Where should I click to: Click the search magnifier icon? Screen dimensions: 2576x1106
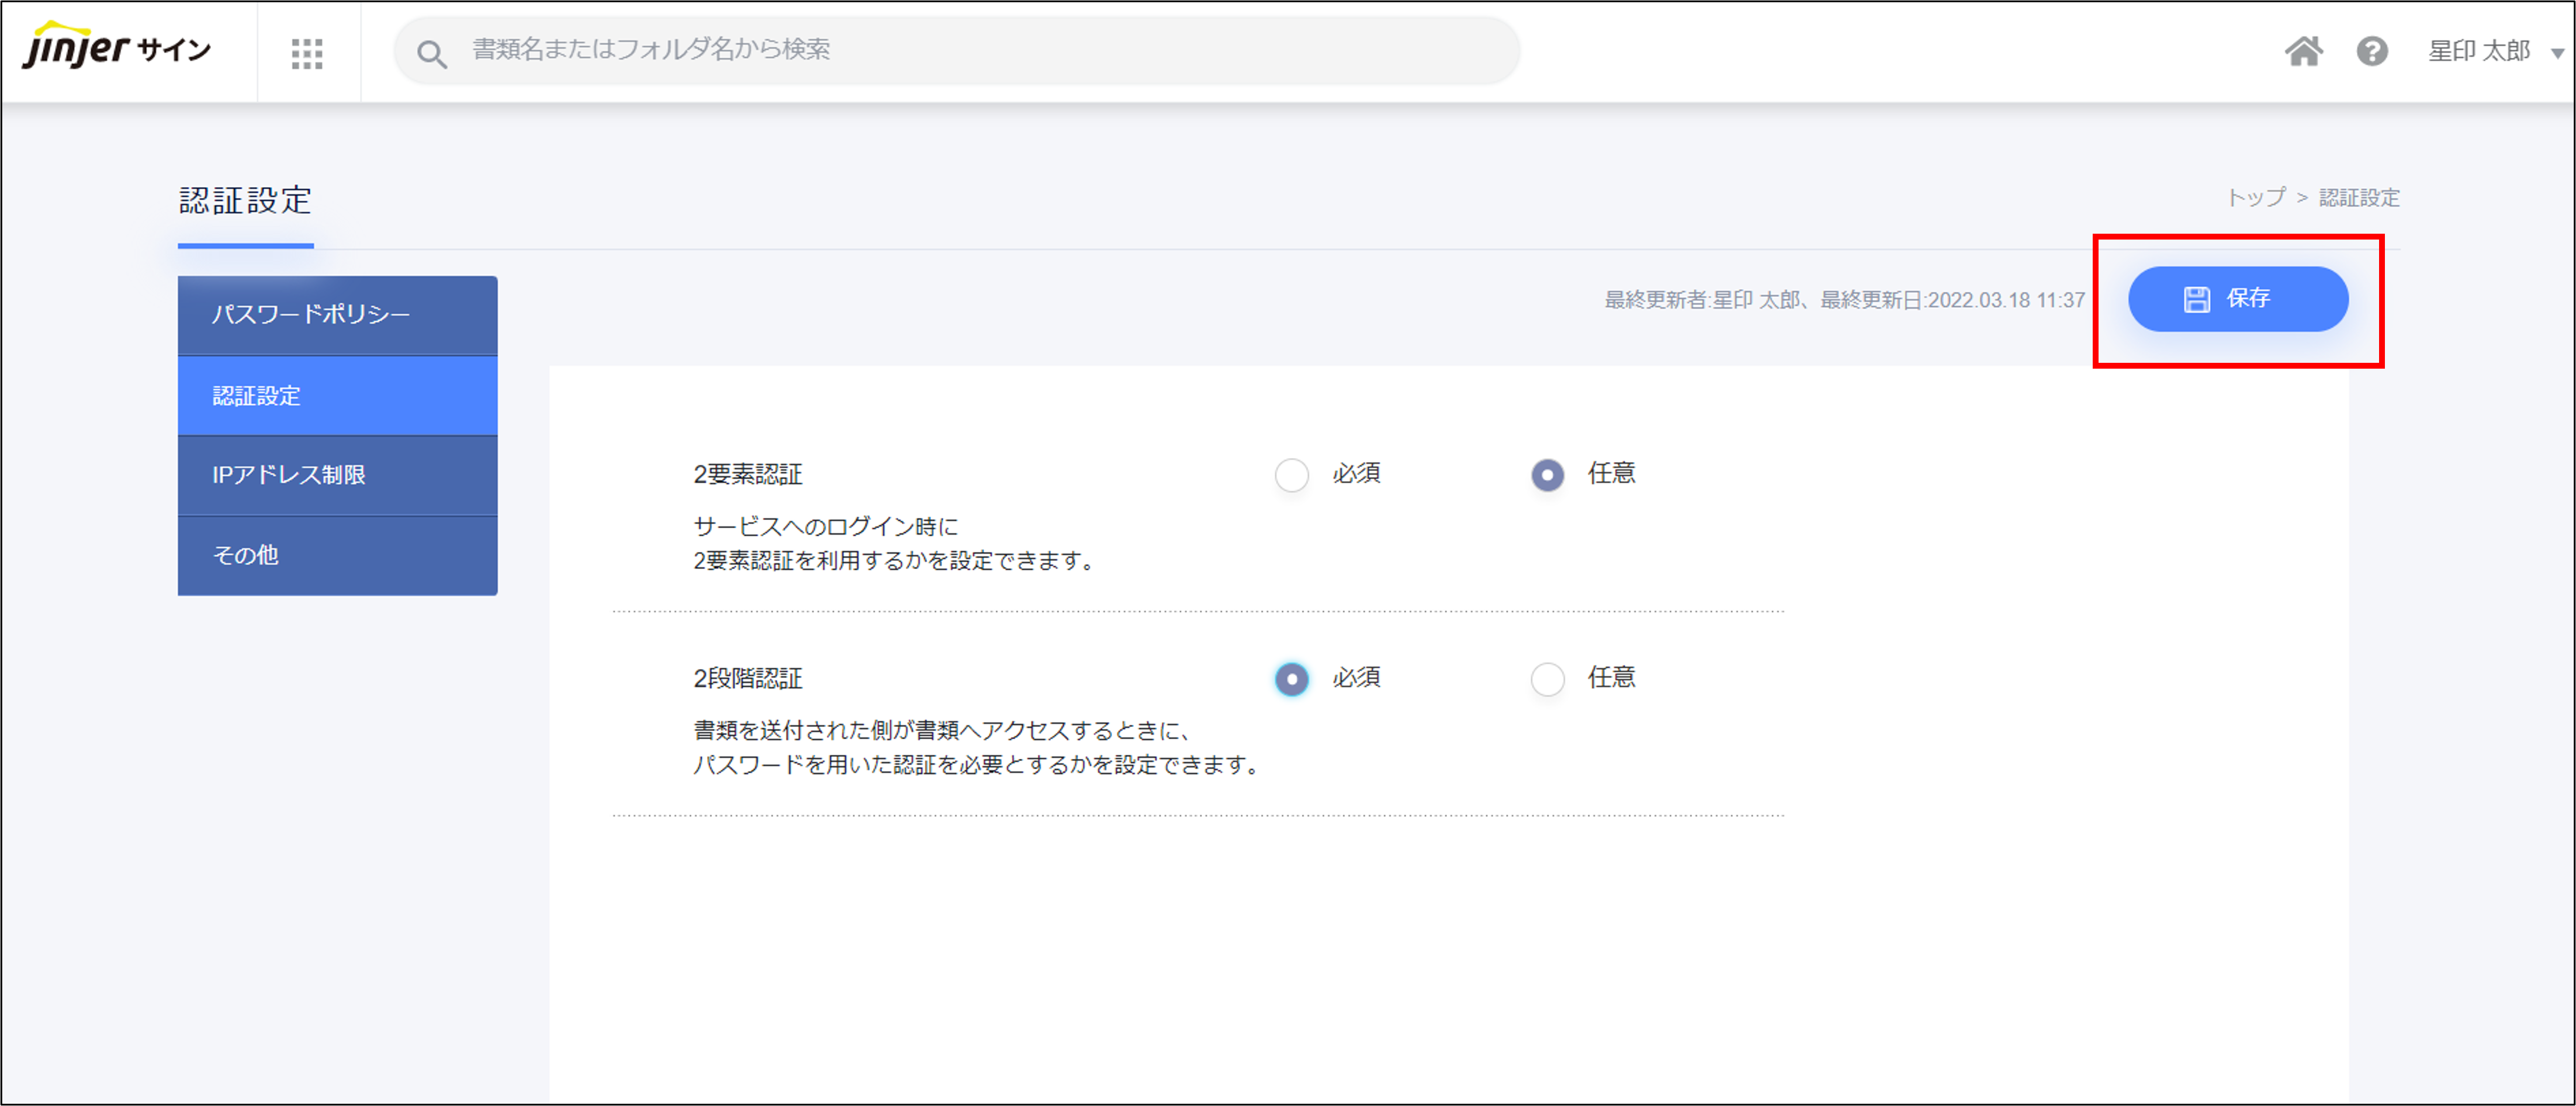coord(431,53)
